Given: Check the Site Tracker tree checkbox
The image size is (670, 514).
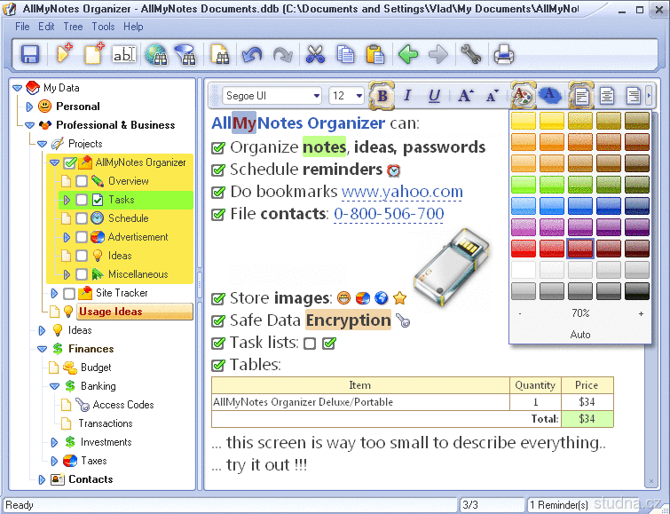Looking at the screenshot, I should point(69,293).
